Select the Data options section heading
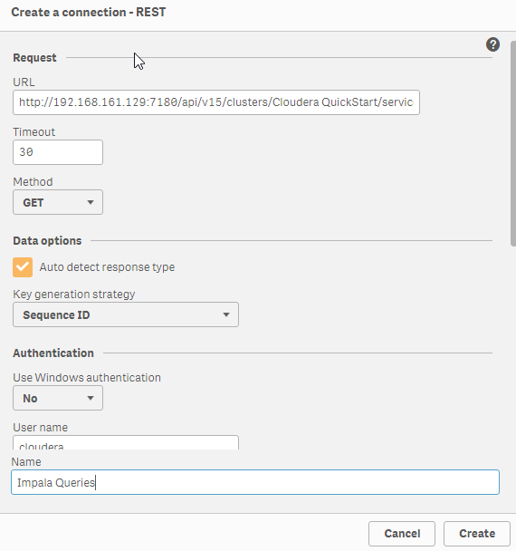Viewport: 516px width, 551px height. click(x=47, y=241)
